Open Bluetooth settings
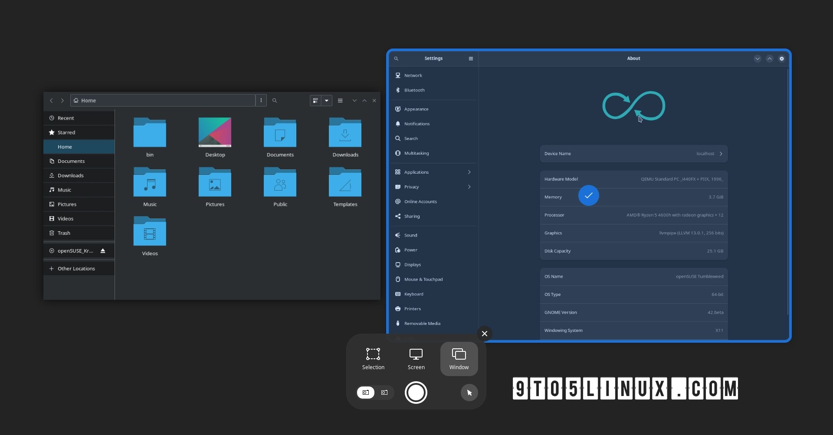The image size is (833, 435). 433,90
